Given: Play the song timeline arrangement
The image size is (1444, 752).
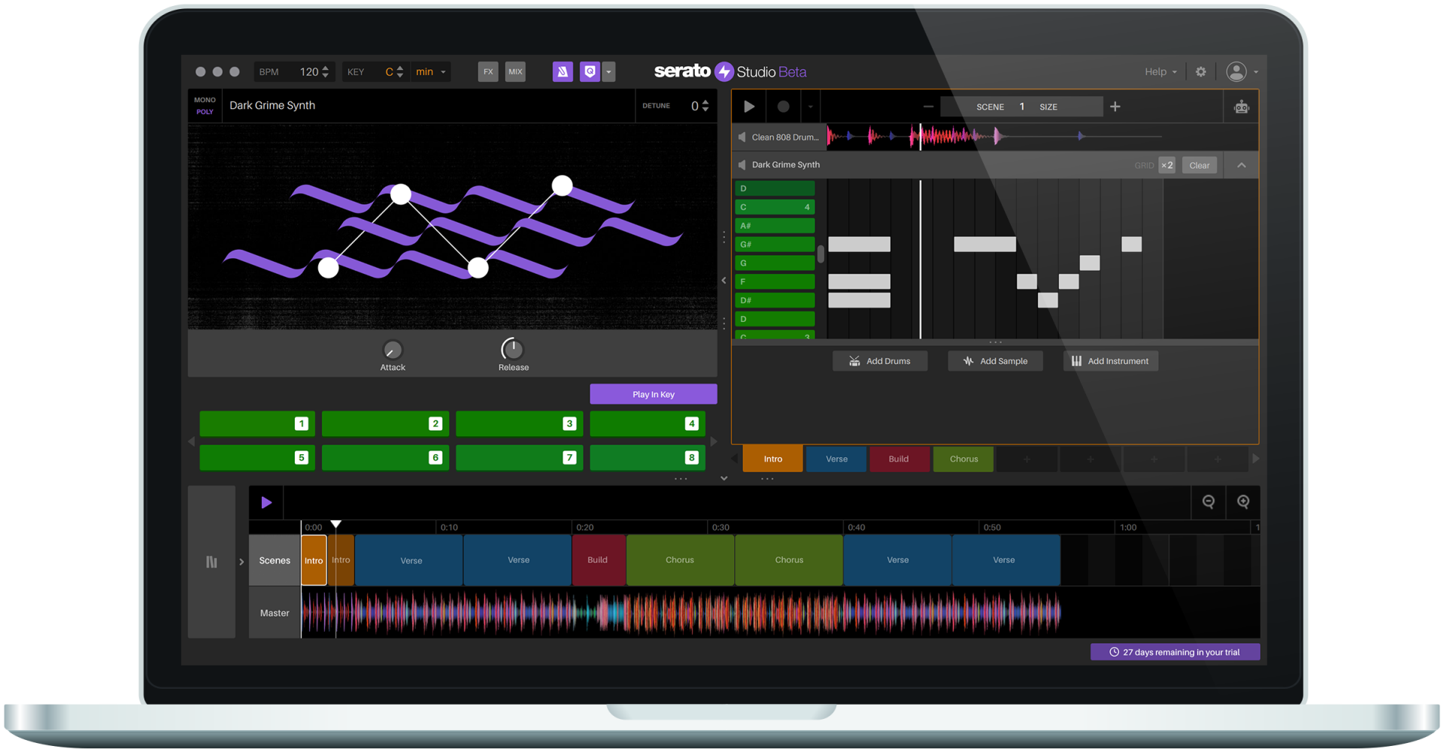Looking at the screenshot, I should tap(266, 502).
